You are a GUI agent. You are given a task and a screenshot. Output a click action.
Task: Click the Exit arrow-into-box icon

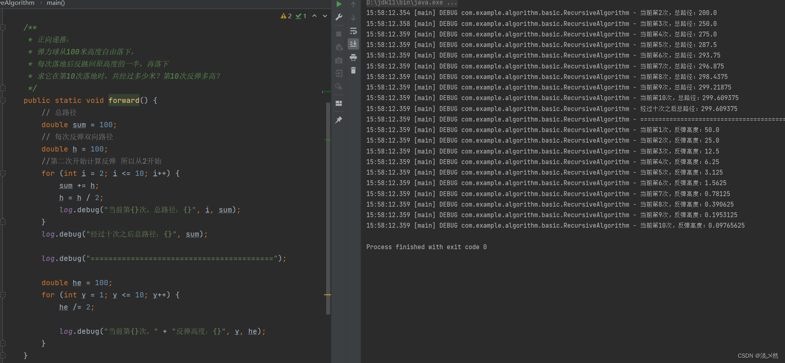pyautogui.click(x=339, y=73)
